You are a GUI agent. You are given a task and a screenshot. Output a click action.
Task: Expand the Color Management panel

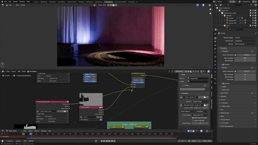[227, 126]
